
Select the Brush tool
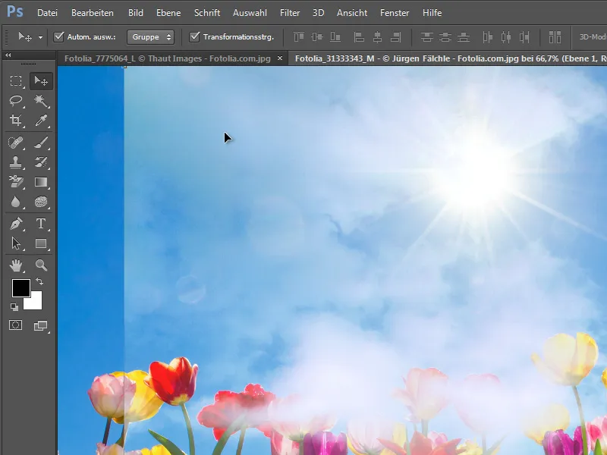[x=41, y=143]
